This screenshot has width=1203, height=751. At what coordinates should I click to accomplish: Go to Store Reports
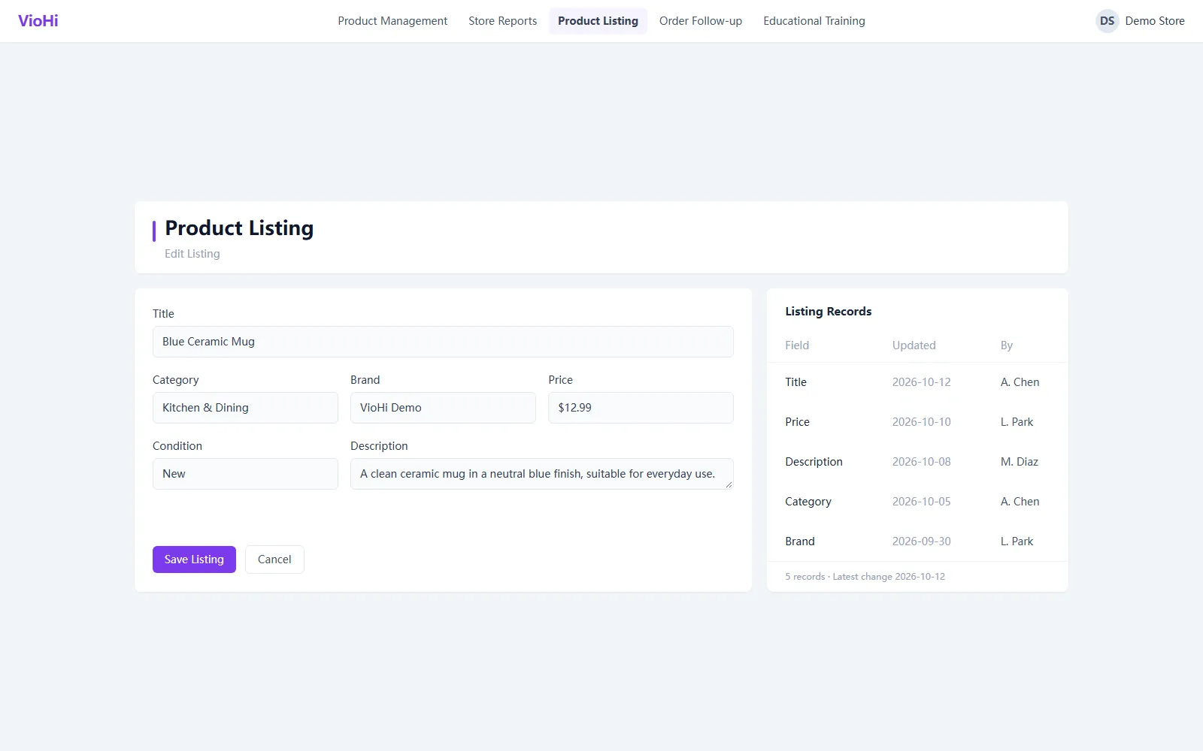tap(502, 21)
